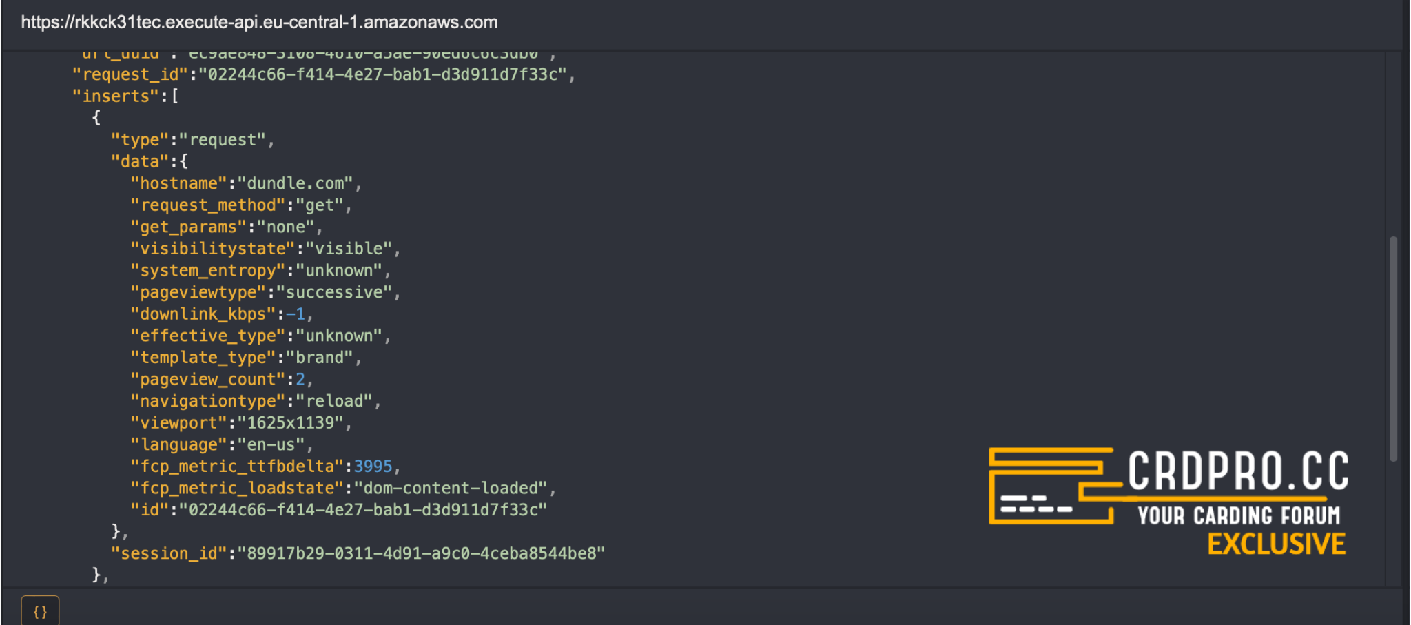Click the curly braces format icon

(x=40, y=611)
